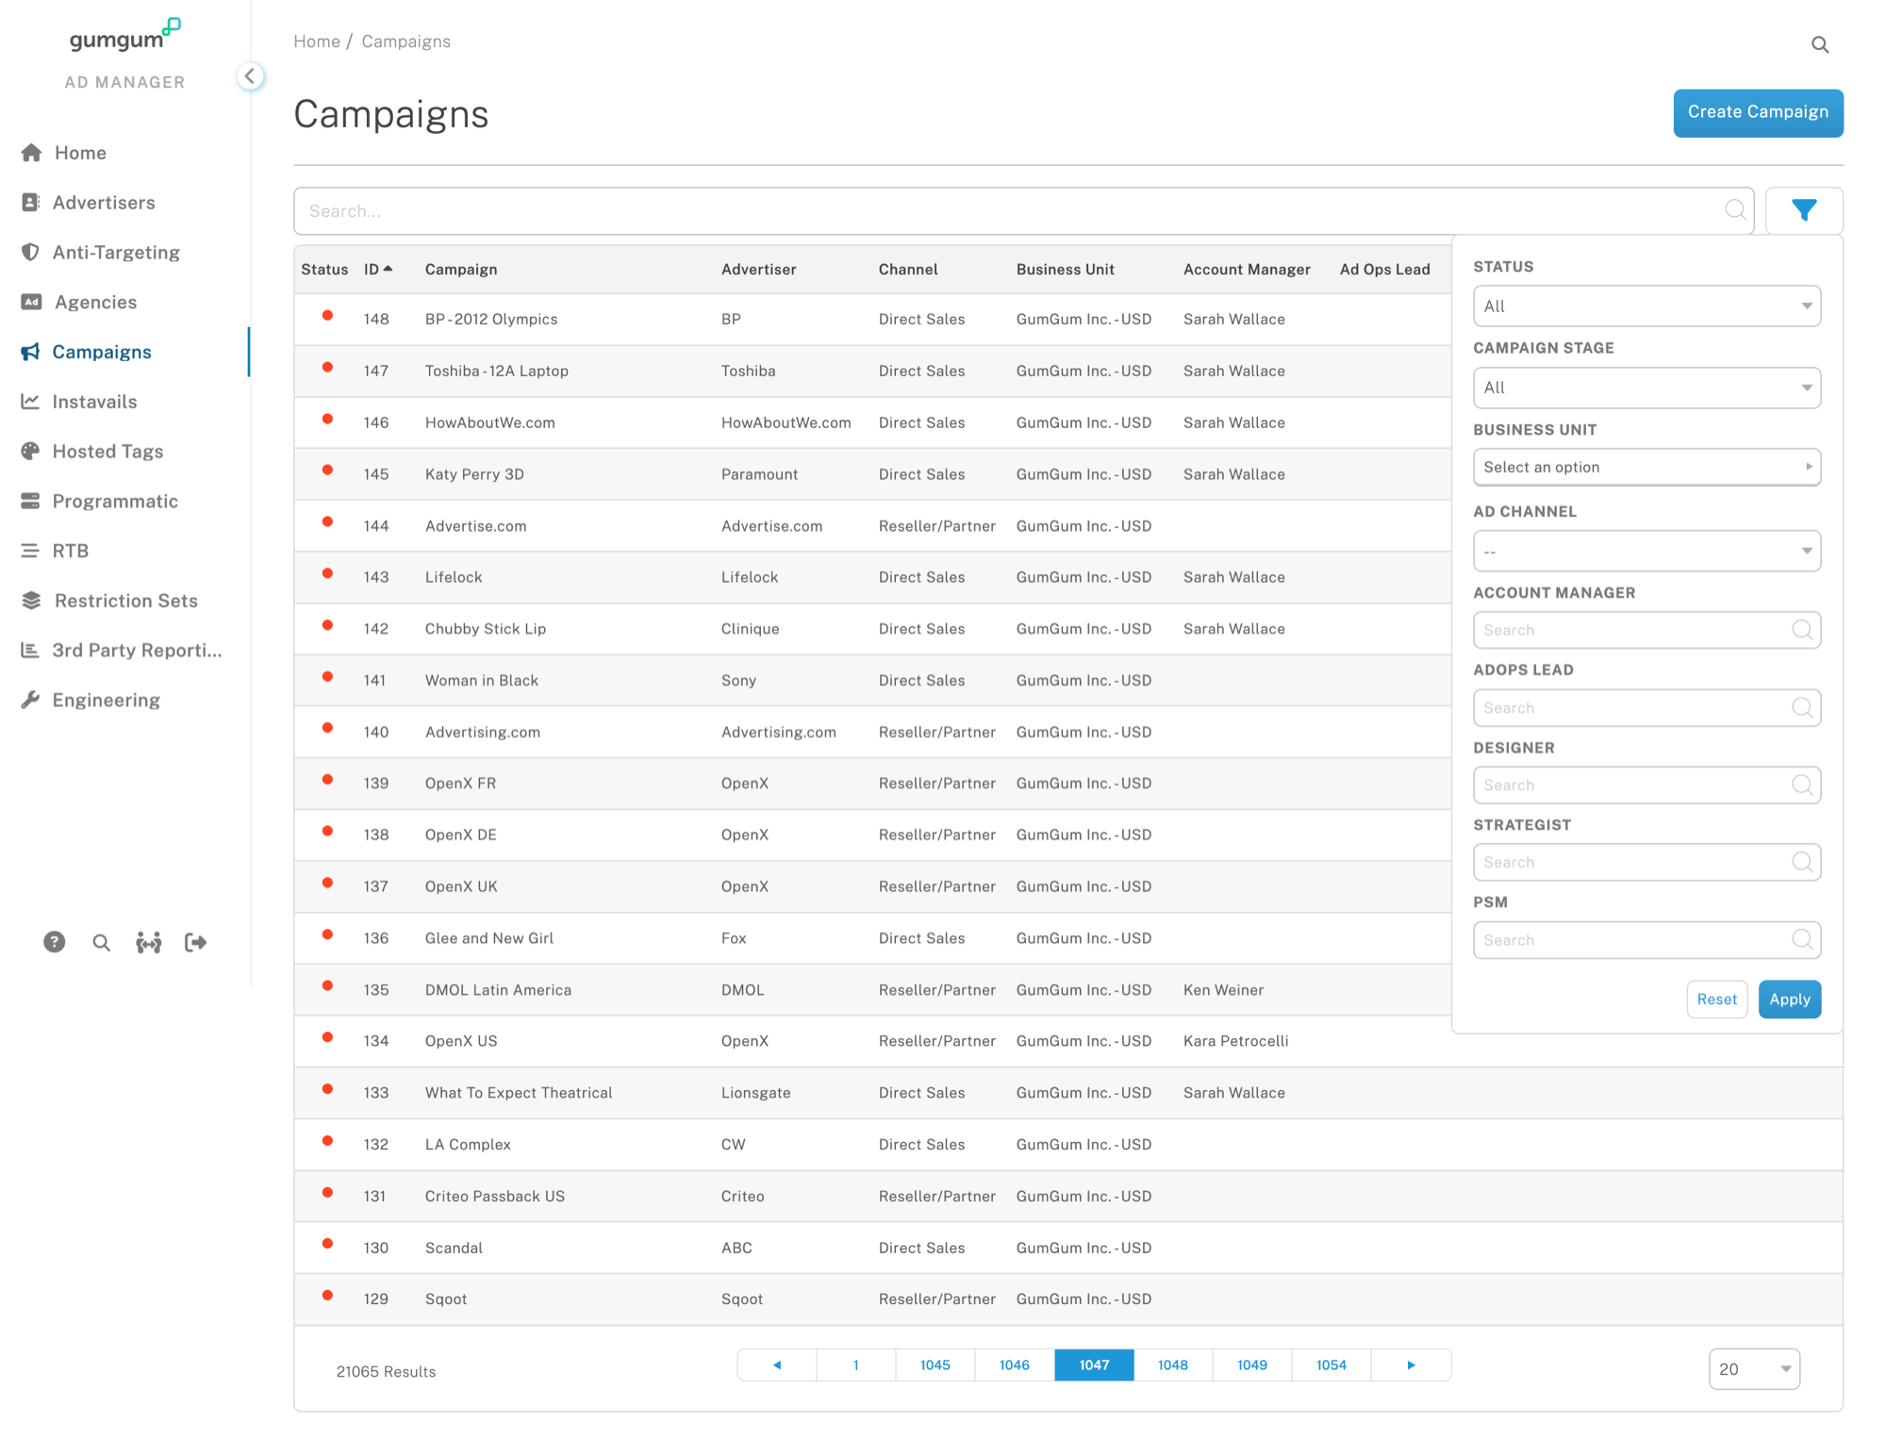Open the Criteo Passback US campaign
1886x1455 pixels.
pyautogui.click(x=494, y=1196)
